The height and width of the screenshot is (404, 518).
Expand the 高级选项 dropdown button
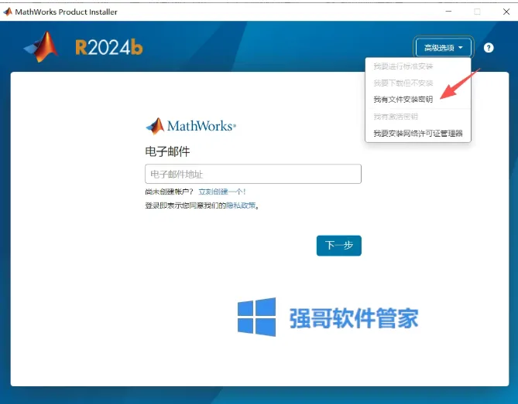pyautogui.click(x=443, y=48)
